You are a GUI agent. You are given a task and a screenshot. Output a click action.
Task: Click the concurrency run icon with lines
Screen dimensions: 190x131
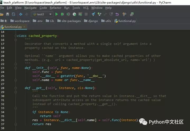pyautogui.click(x=80, y=14)
